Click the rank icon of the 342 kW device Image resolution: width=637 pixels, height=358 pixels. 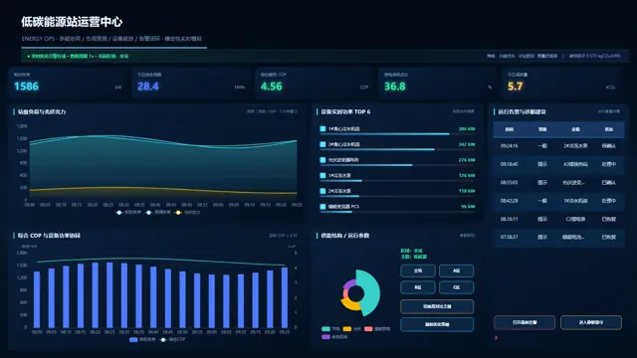tap(322, 144)
